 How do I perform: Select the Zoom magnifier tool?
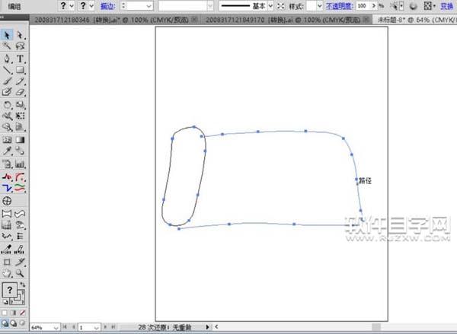click(20, 273)
